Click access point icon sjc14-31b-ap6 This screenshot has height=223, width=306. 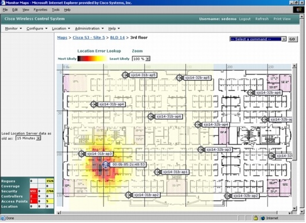click(x=151, y=117)
